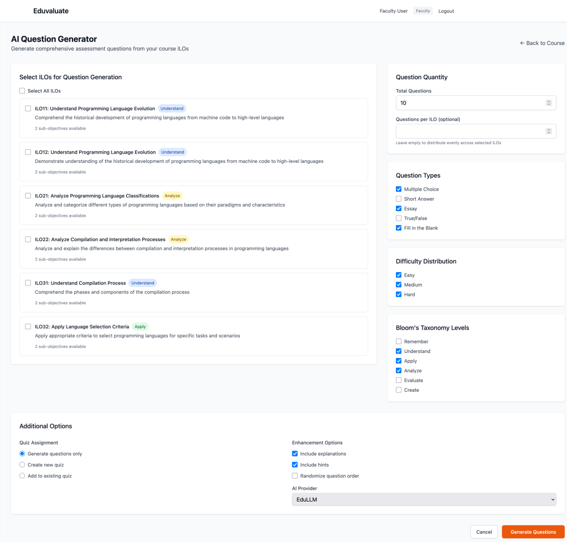Open the AI Provider dropdown

(424, 499)
